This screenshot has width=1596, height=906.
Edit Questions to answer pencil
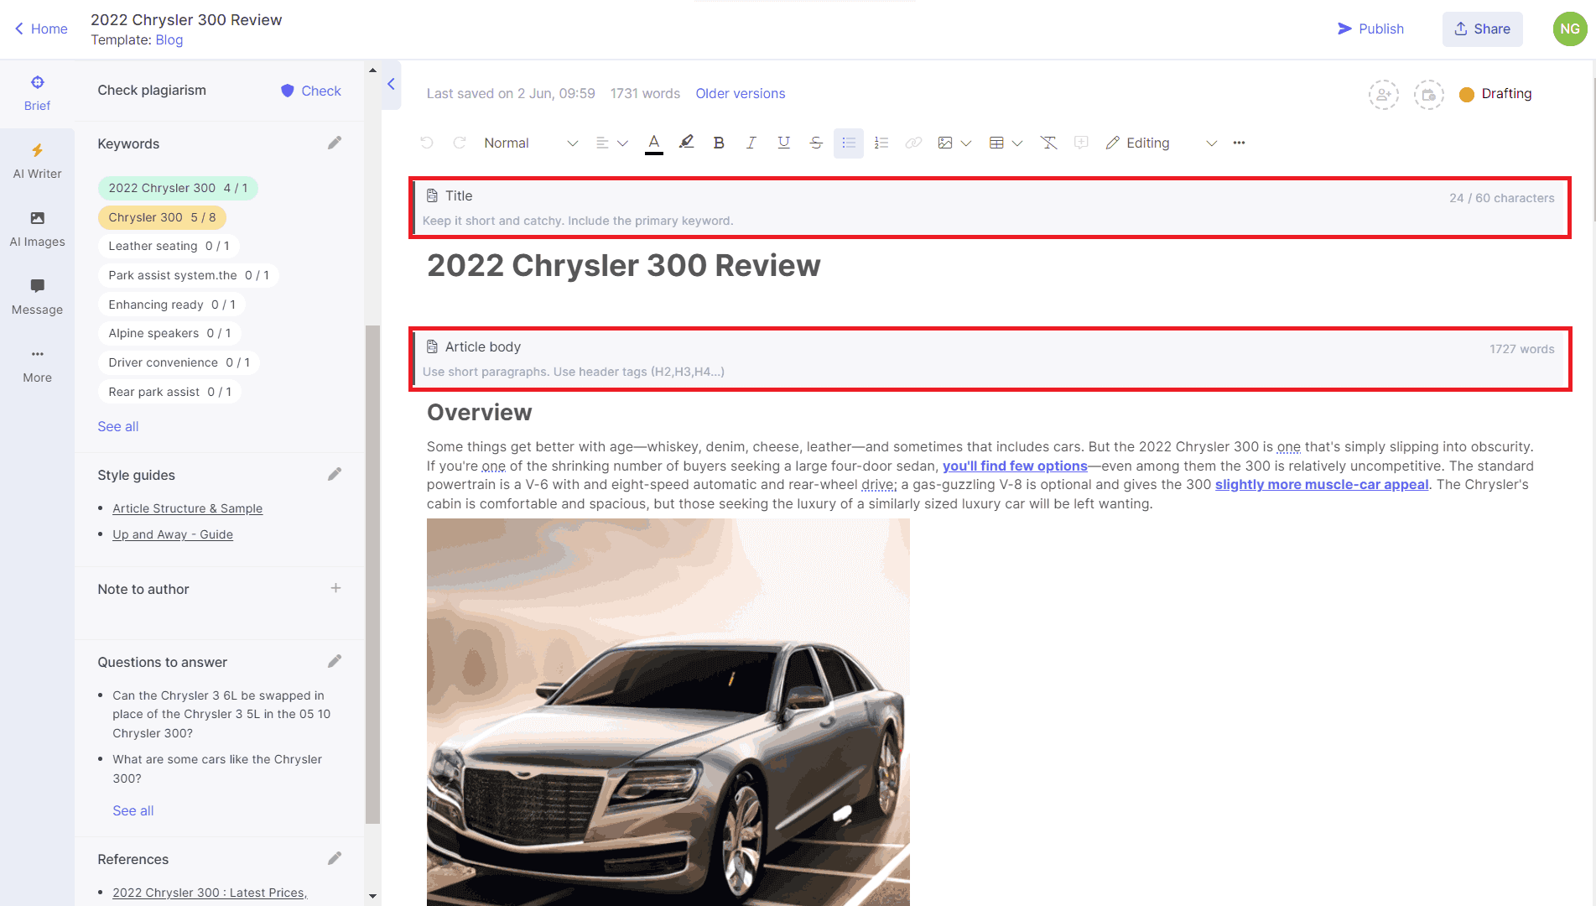(335, 662)
